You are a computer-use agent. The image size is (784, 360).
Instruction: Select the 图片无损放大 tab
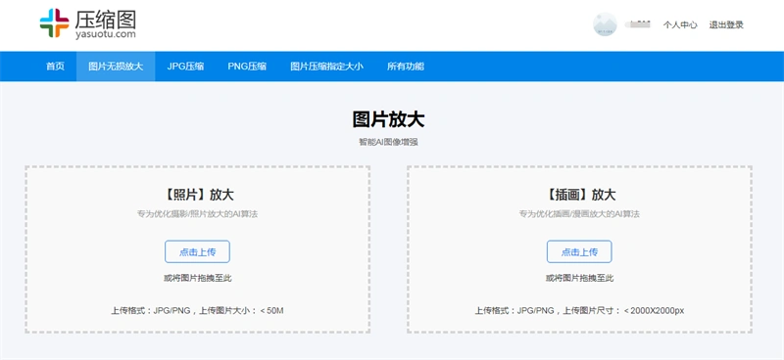[116, 67]
